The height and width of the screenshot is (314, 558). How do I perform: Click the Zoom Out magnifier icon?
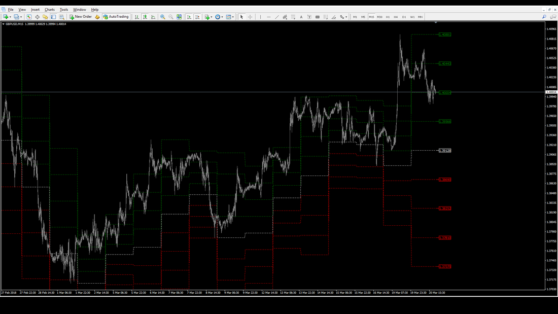(x=171, y=17)
